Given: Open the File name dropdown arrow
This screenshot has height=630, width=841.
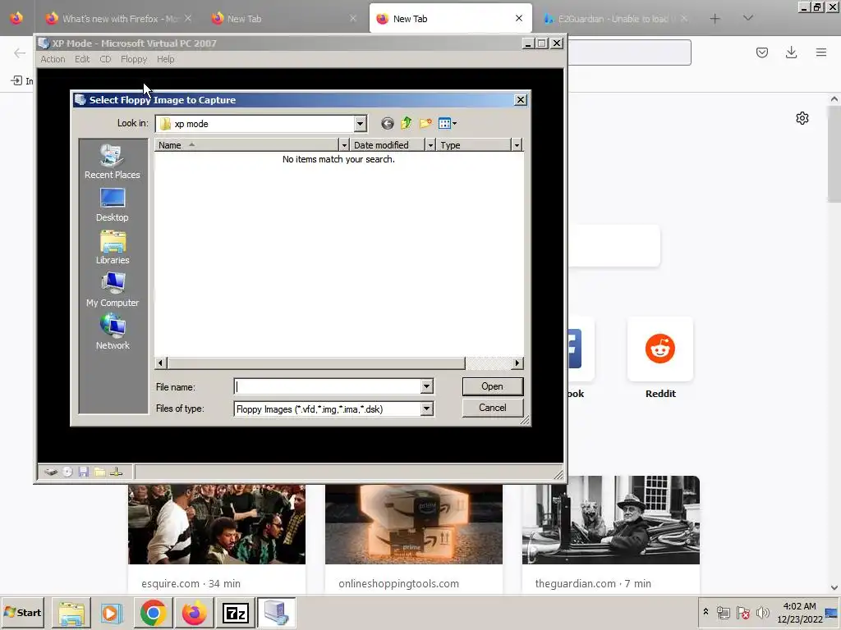Looking at the screenshot, I should tap(426, 386).
